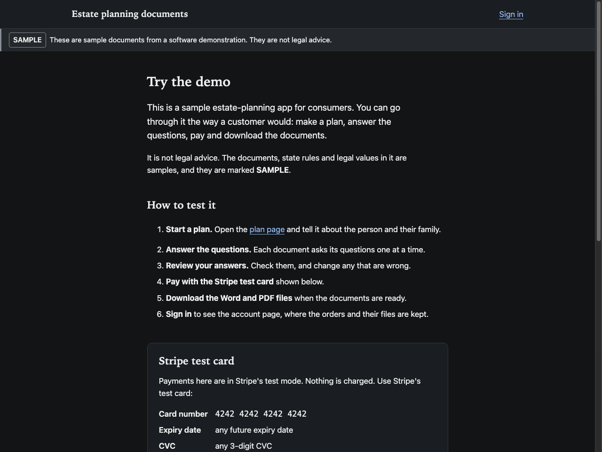
Task: Click the banner text about sample documents
Action: click(x=190, y=40)
